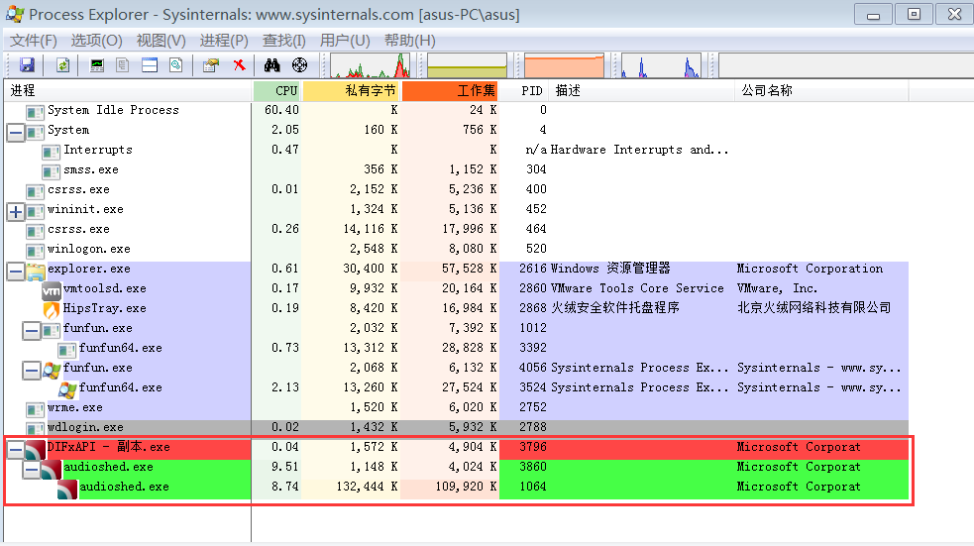
Task: Click the DIFxAPI - 副本.exe process icon
Action: [36, 449]
